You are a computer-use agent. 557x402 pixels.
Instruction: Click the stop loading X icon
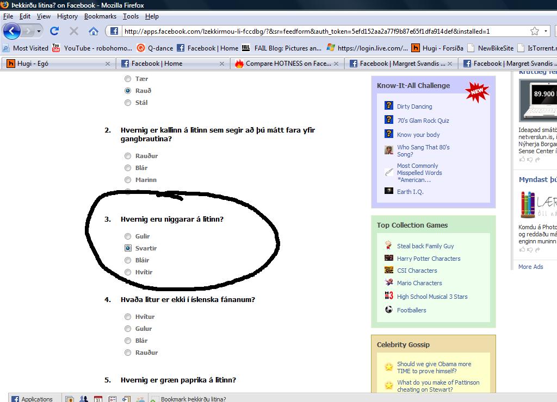tap(74, 31)
